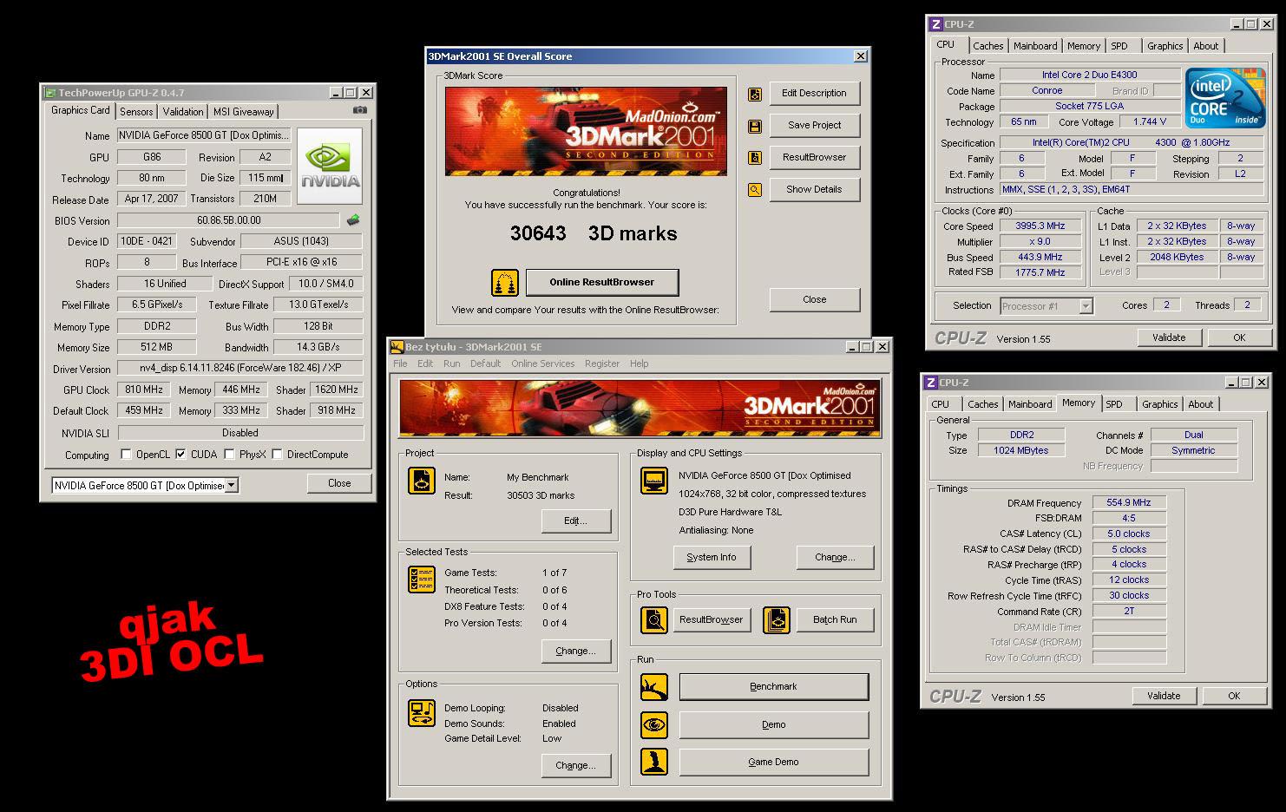Click Change button under Selected Tests
The width and height of the screenshot is (1286, 812).
click(x=575, y=652)
